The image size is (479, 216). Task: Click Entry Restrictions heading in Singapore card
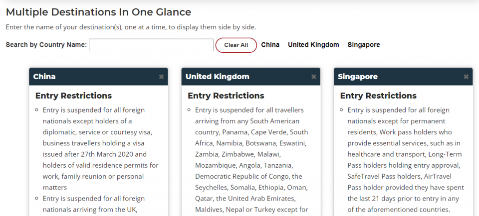(378, 96)
